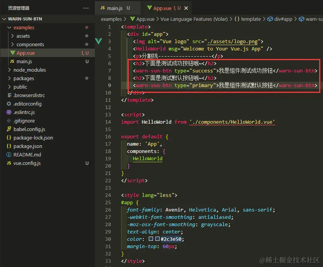Expand the components folder

click(x=13, y=44)
